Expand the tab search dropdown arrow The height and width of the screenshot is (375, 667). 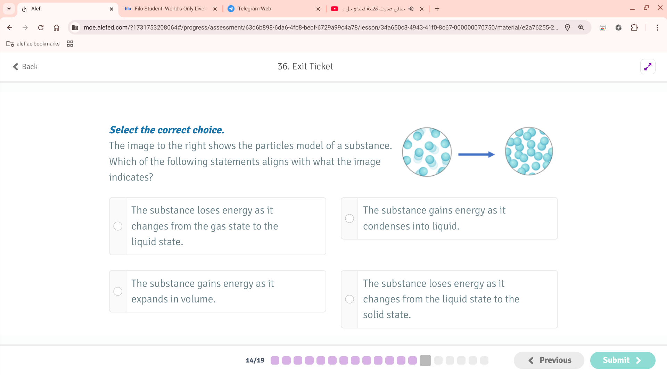click(x=9, y=9)
